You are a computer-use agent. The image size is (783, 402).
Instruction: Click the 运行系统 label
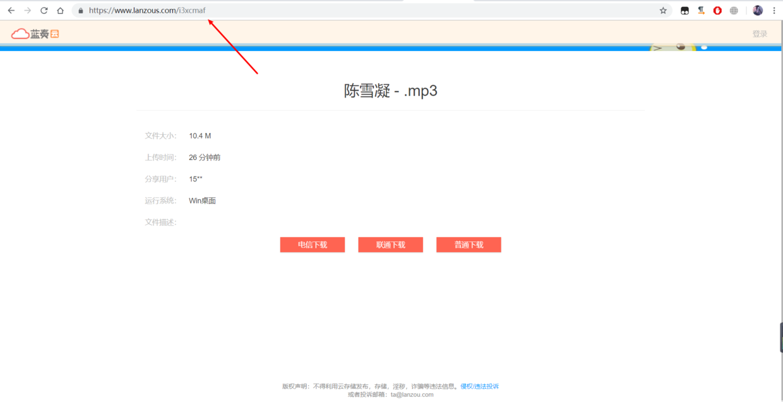pos(160,201)
